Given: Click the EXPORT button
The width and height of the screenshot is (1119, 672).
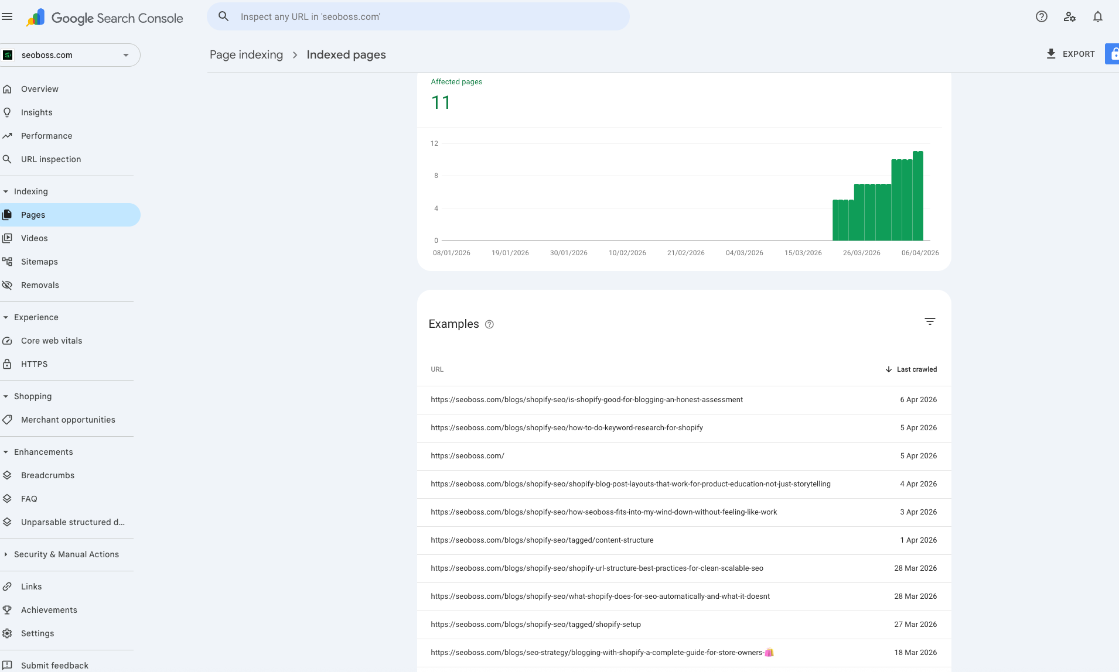Looking at the screenshot, I should [1070, 54].
